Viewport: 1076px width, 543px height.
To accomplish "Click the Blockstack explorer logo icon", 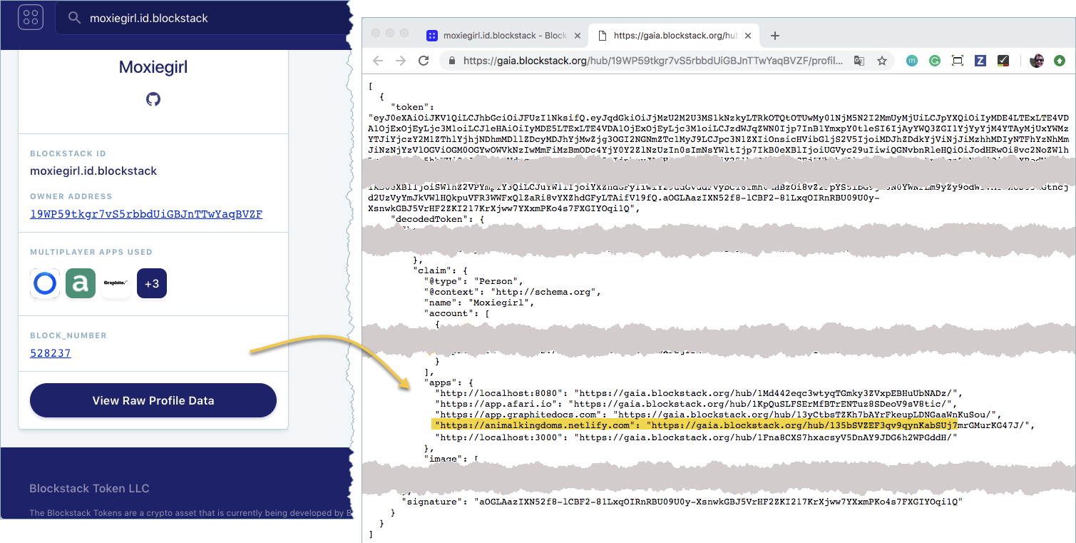I will pyautogui.click(x=31, y=17).
